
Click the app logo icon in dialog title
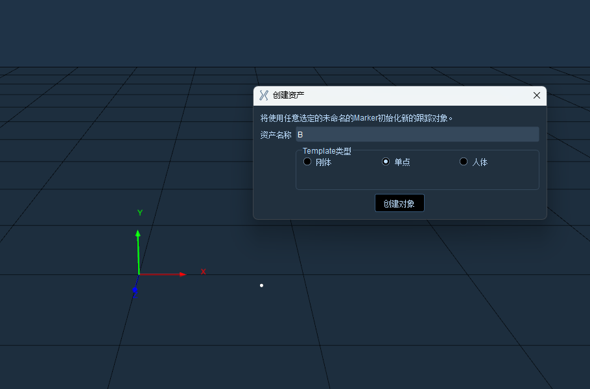(264, 95)
